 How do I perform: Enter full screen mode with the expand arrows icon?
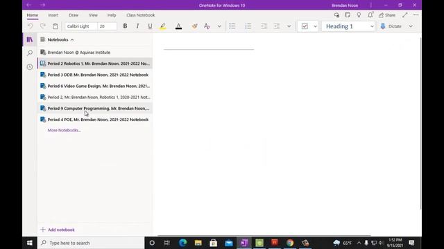tap(405, 15)
